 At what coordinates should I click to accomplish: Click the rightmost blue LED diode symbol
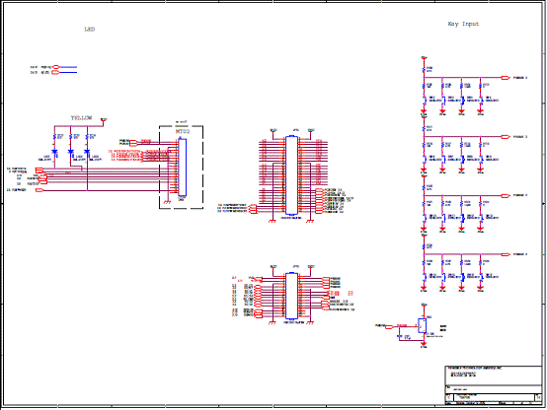87,152
